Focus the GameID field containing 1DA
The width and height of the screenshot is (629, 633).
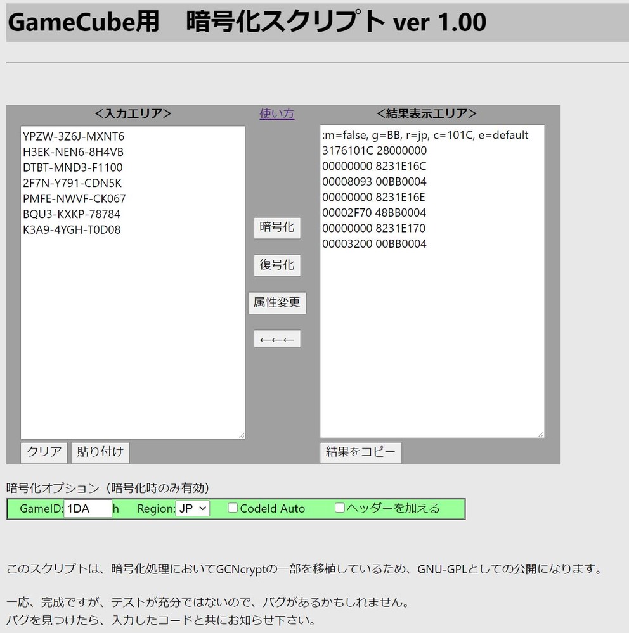point(88,508)
